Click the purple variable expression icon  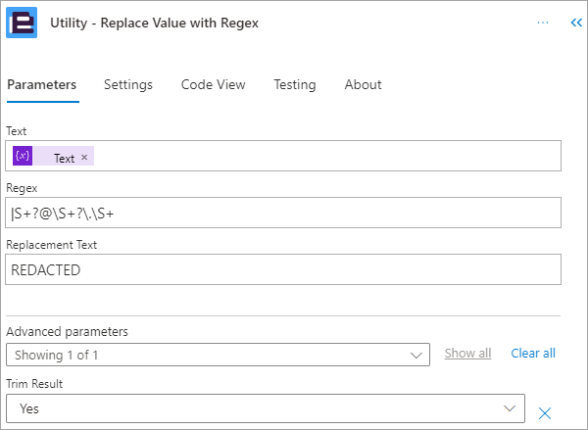23,156
